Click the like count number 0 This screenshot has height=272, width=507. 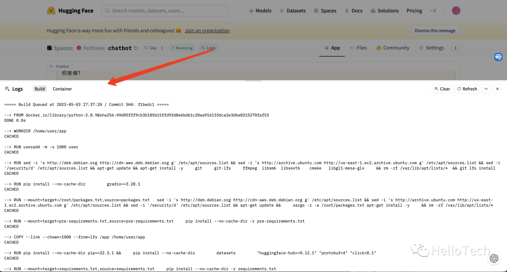click(162, 48)
